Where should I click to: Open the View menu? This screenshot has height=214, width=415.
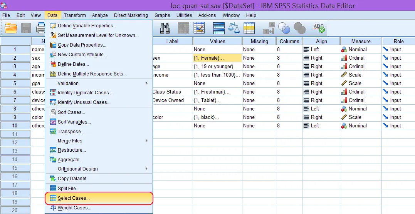[36, 15]
